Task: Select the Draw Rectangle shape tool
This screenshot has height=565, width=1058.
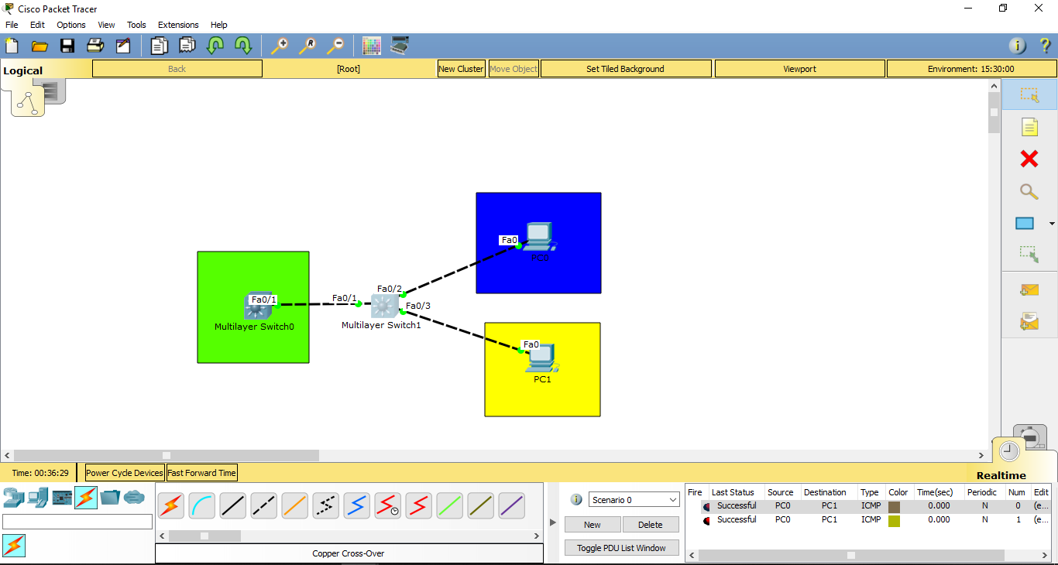Action: [x=1025, y=224]
